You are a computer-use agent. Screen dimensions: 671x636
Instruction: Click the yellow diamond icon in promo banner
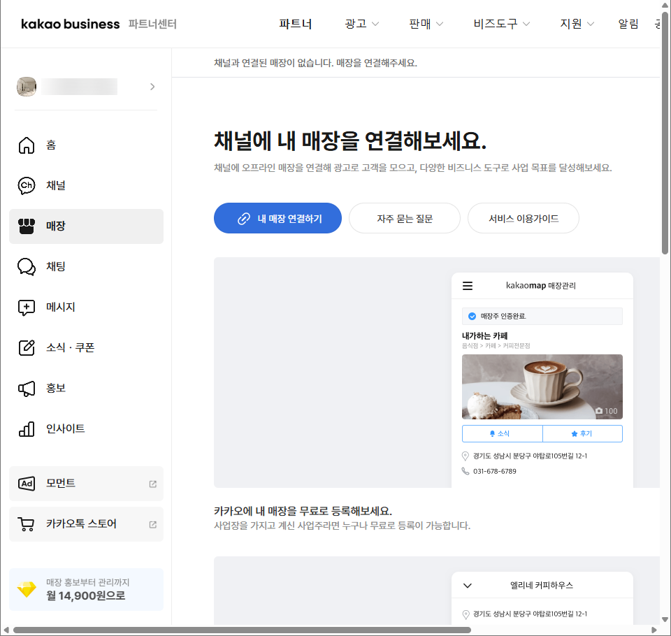click(x=27, y=589)
